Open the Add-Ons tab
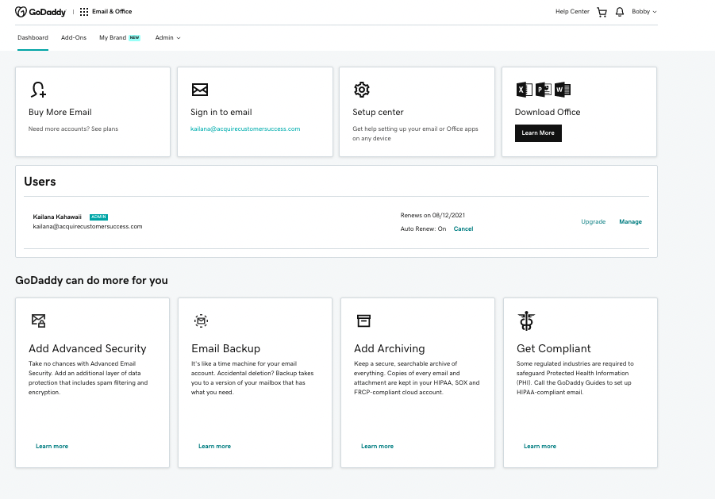Image resolution: width=715 pixels, height=499 pixels. [74, 38]
